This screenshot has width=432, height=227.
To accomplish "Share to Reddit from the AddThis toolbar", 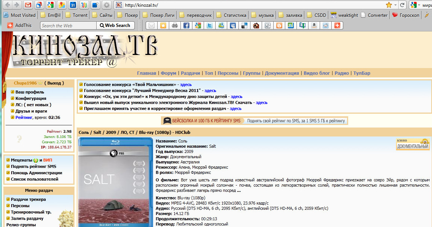I will [x=326, y=25].
